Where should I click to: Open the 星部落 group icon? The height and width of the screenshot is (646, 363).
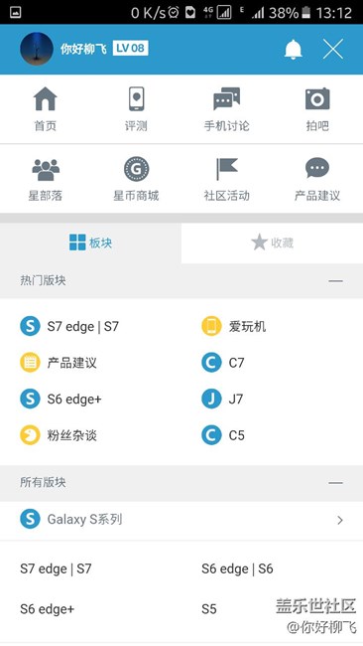coord(46,169)
